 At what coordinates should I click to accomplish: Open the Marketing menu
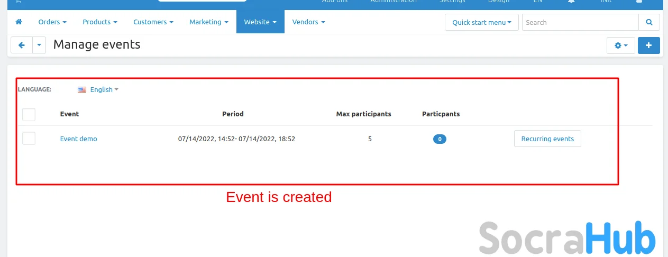point(209,22)
